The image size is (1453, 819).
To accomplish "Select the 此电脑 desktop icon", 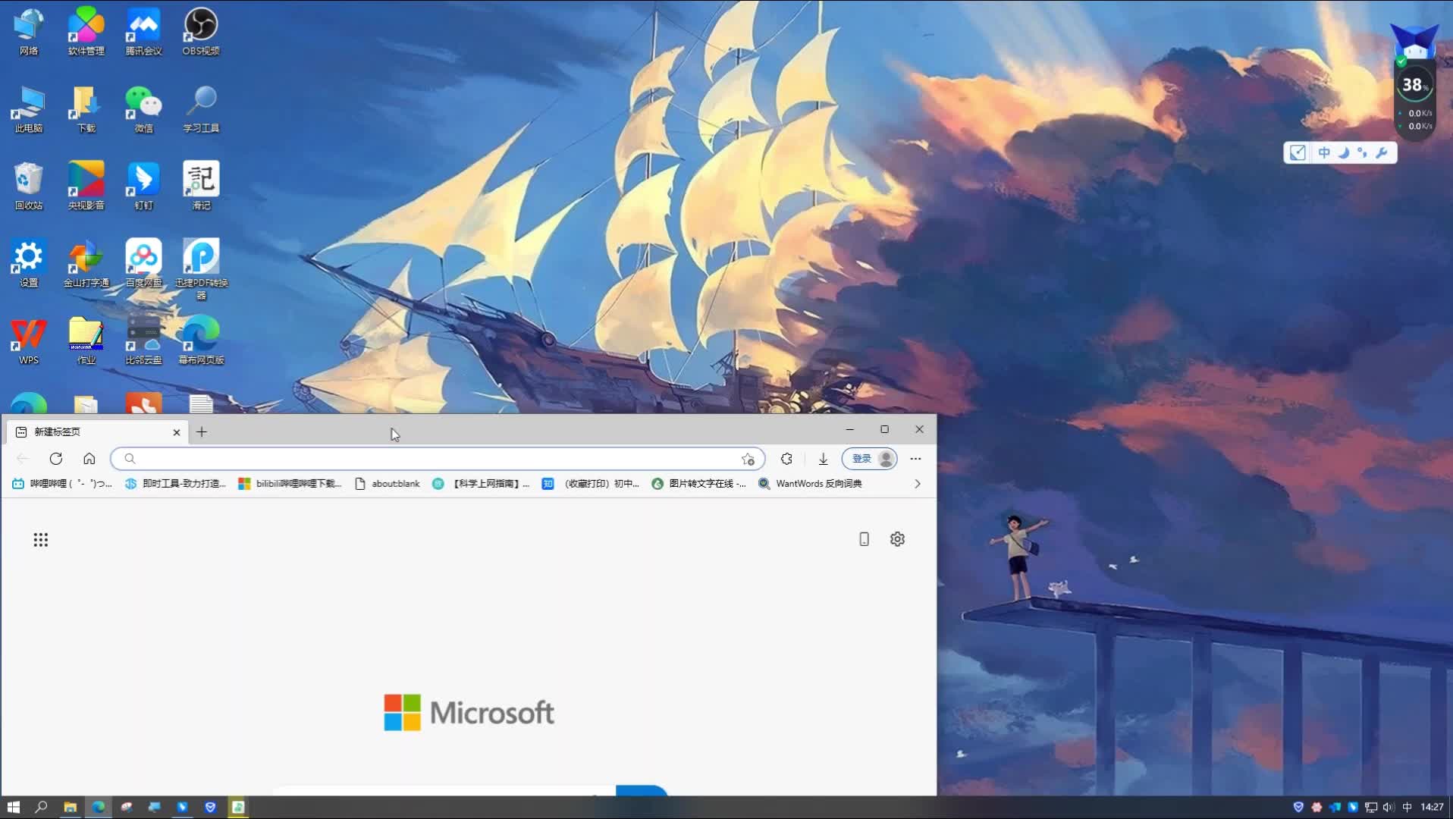I will click(29, 109).
